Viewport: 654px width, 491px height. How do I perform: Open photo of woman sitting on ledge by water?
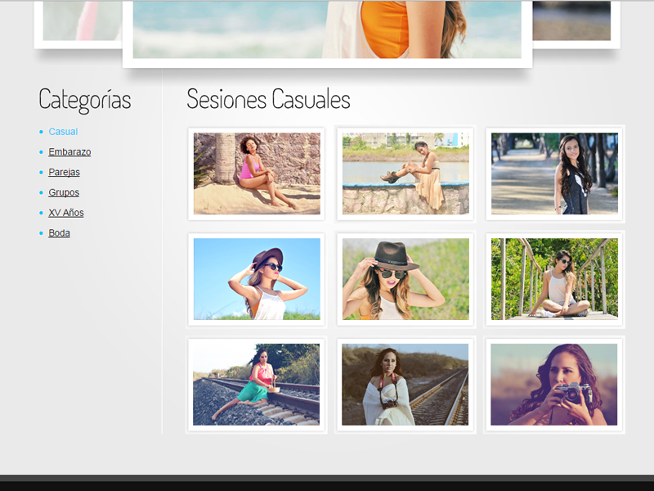click(405, 173)
